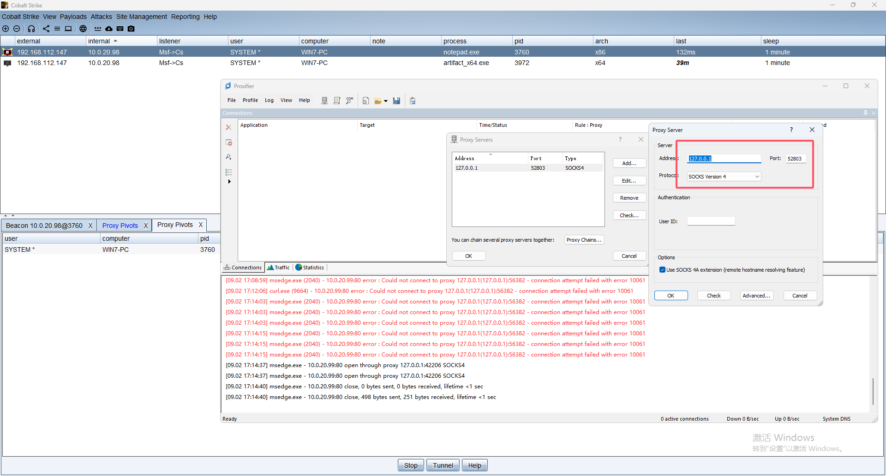Open web log via the globe icon
Viewport: 886px width, 476px height.
(x=83, y=29)
